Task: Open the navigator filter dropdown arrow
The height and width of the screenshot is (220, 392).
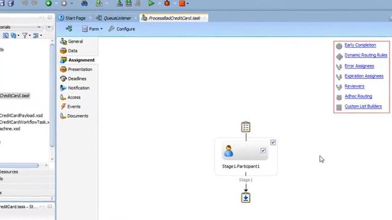Action: (30, 35)
